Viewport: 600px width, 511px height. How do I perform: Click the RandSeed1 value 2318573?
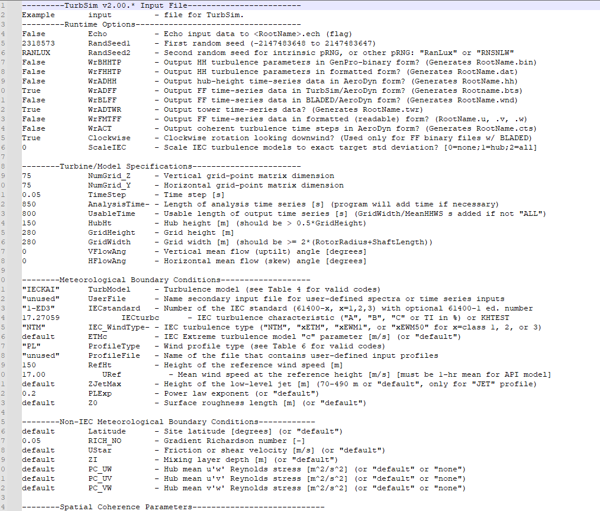coord(37,43)
